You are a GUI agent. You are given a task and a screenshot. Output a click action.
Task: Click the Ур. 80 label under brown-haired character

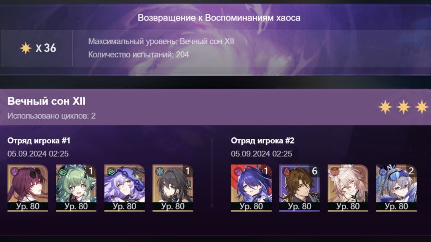300,206
